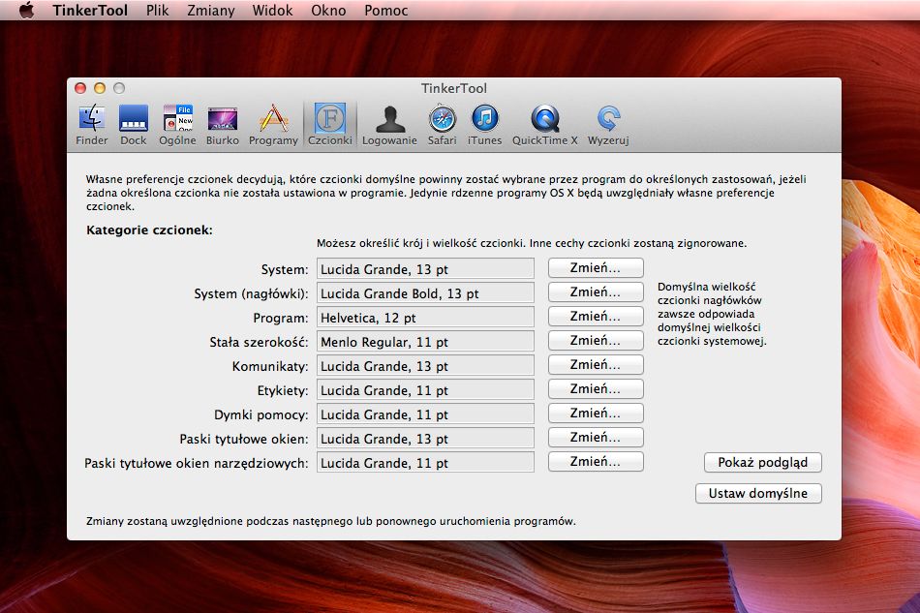This screenshot has height=613, width=920.
Task: Minimize the TinkerTool window
Action: coord(100,88)
